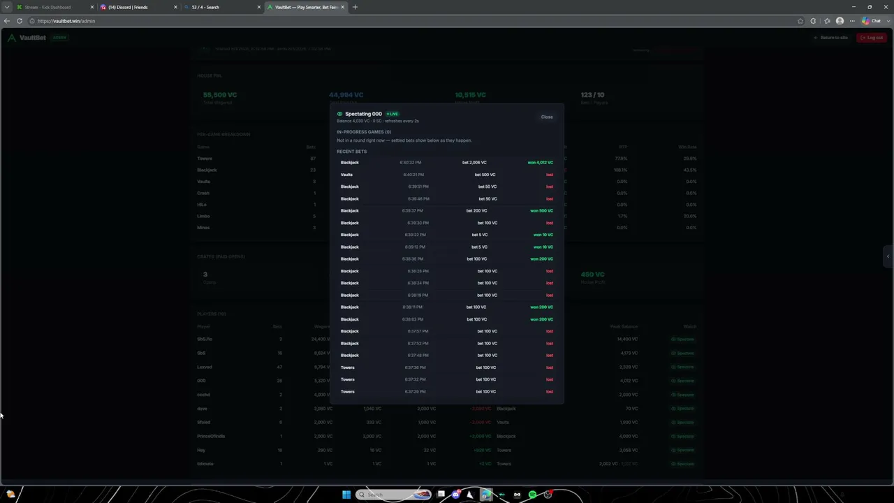Open the green Spotify taskbar icon
This screenshot has height=503, width=894.
coord(532,495)
